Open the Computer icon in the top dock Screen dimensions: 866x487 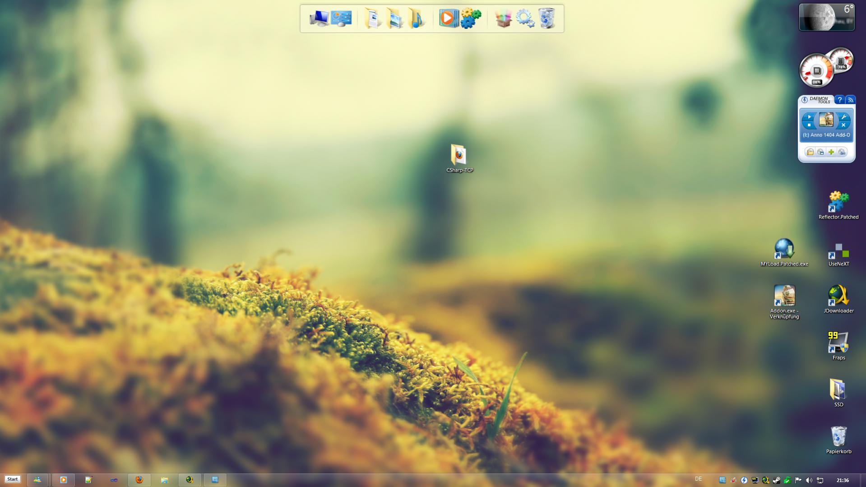[319, 19]
